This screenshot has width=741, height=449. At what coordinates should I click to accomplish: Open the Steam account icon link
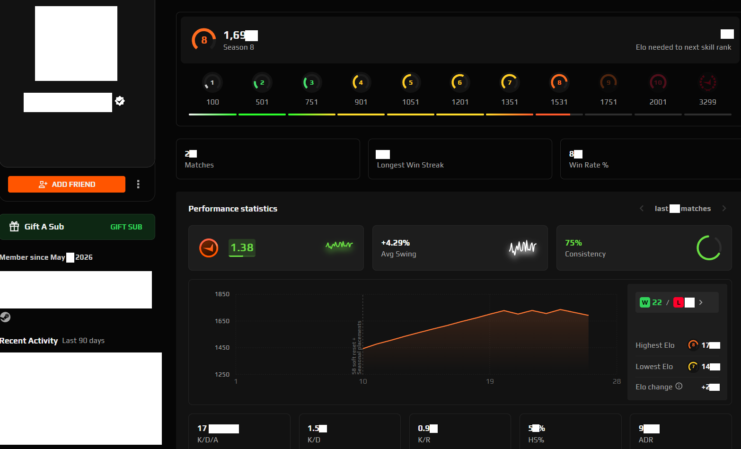[x=5, y=317]
